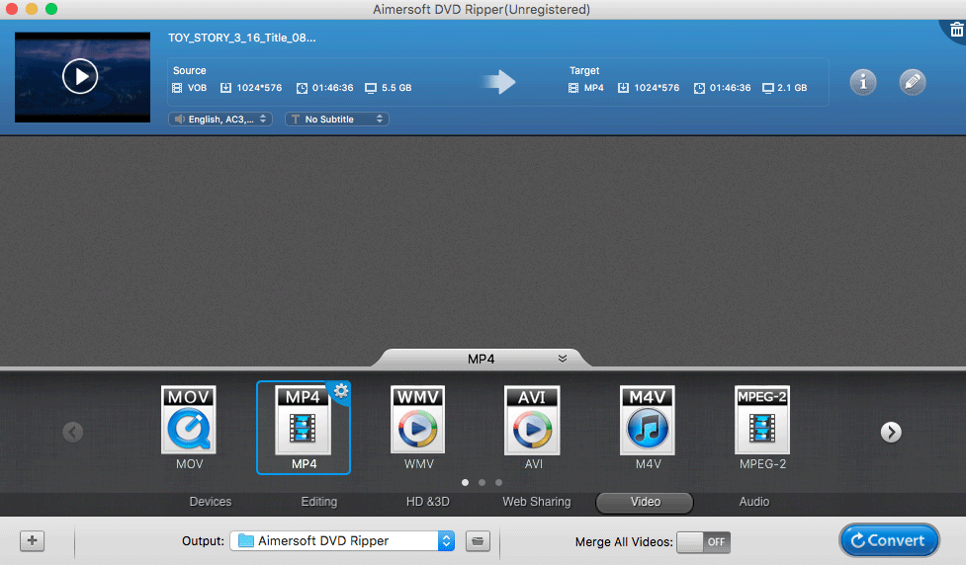Screen dimensions: 966x565
Task: Switch to HD &3D tab
Action: coord(427,502)
